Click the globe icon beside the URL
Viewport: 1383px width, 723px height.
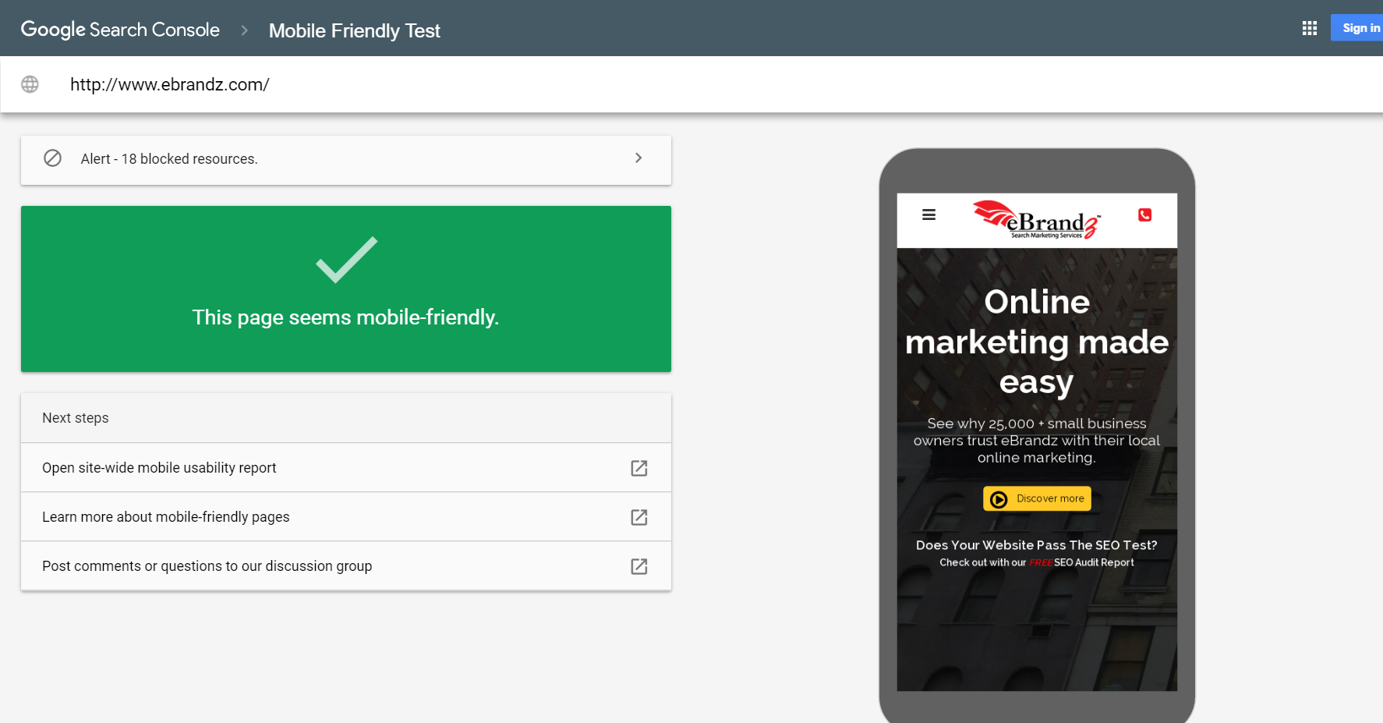click(30, 84)
